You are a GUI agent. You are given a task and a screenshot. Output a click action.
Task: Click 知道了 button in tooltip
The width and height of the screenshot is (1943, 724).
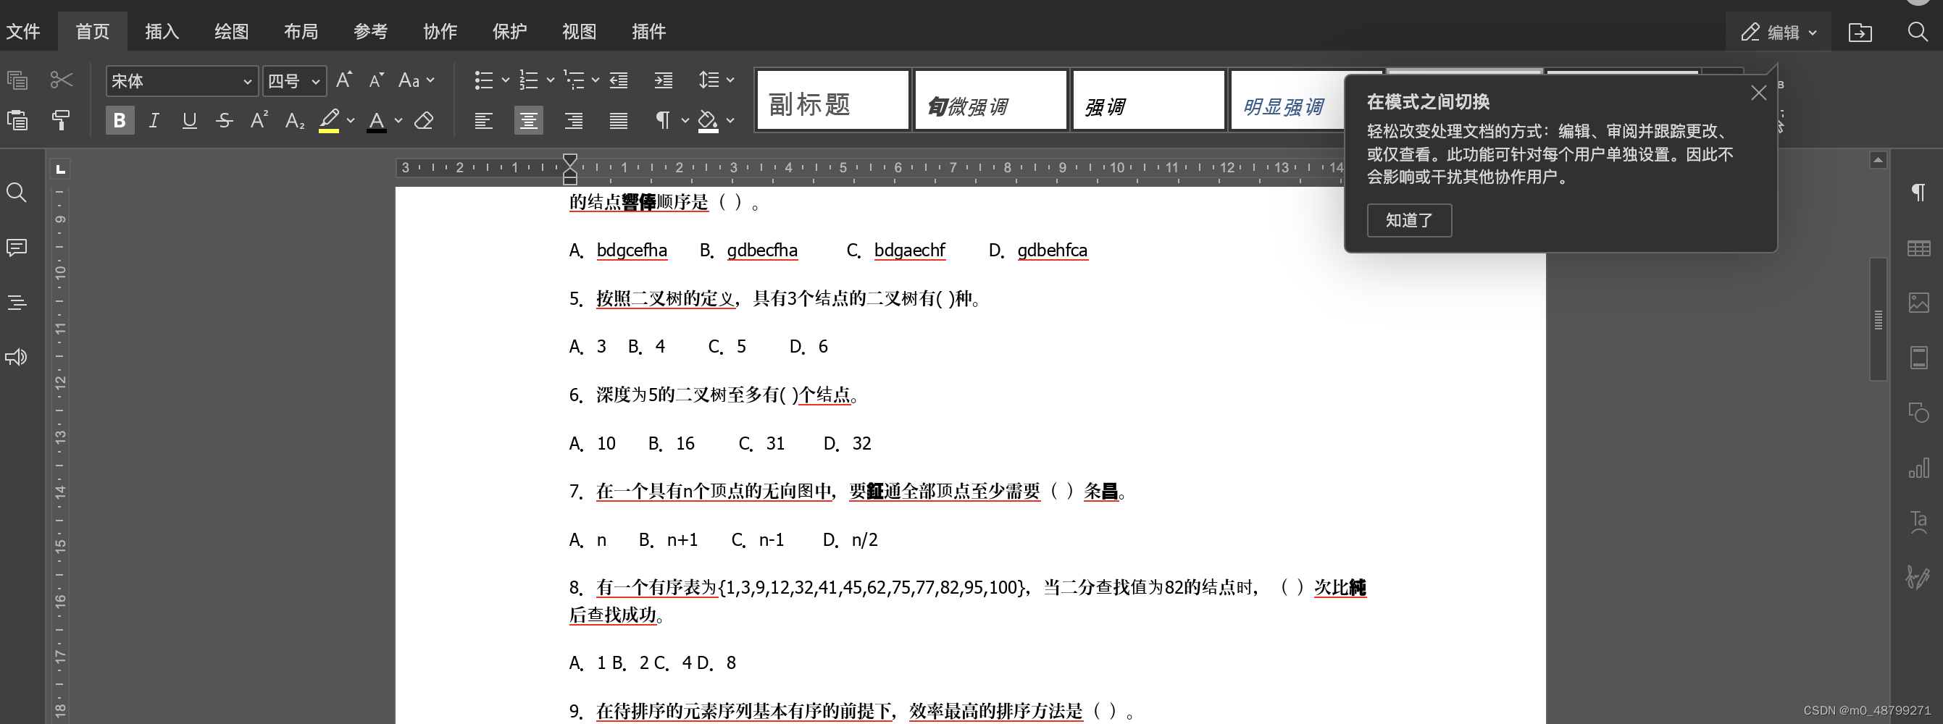[x=1409, y=220]
